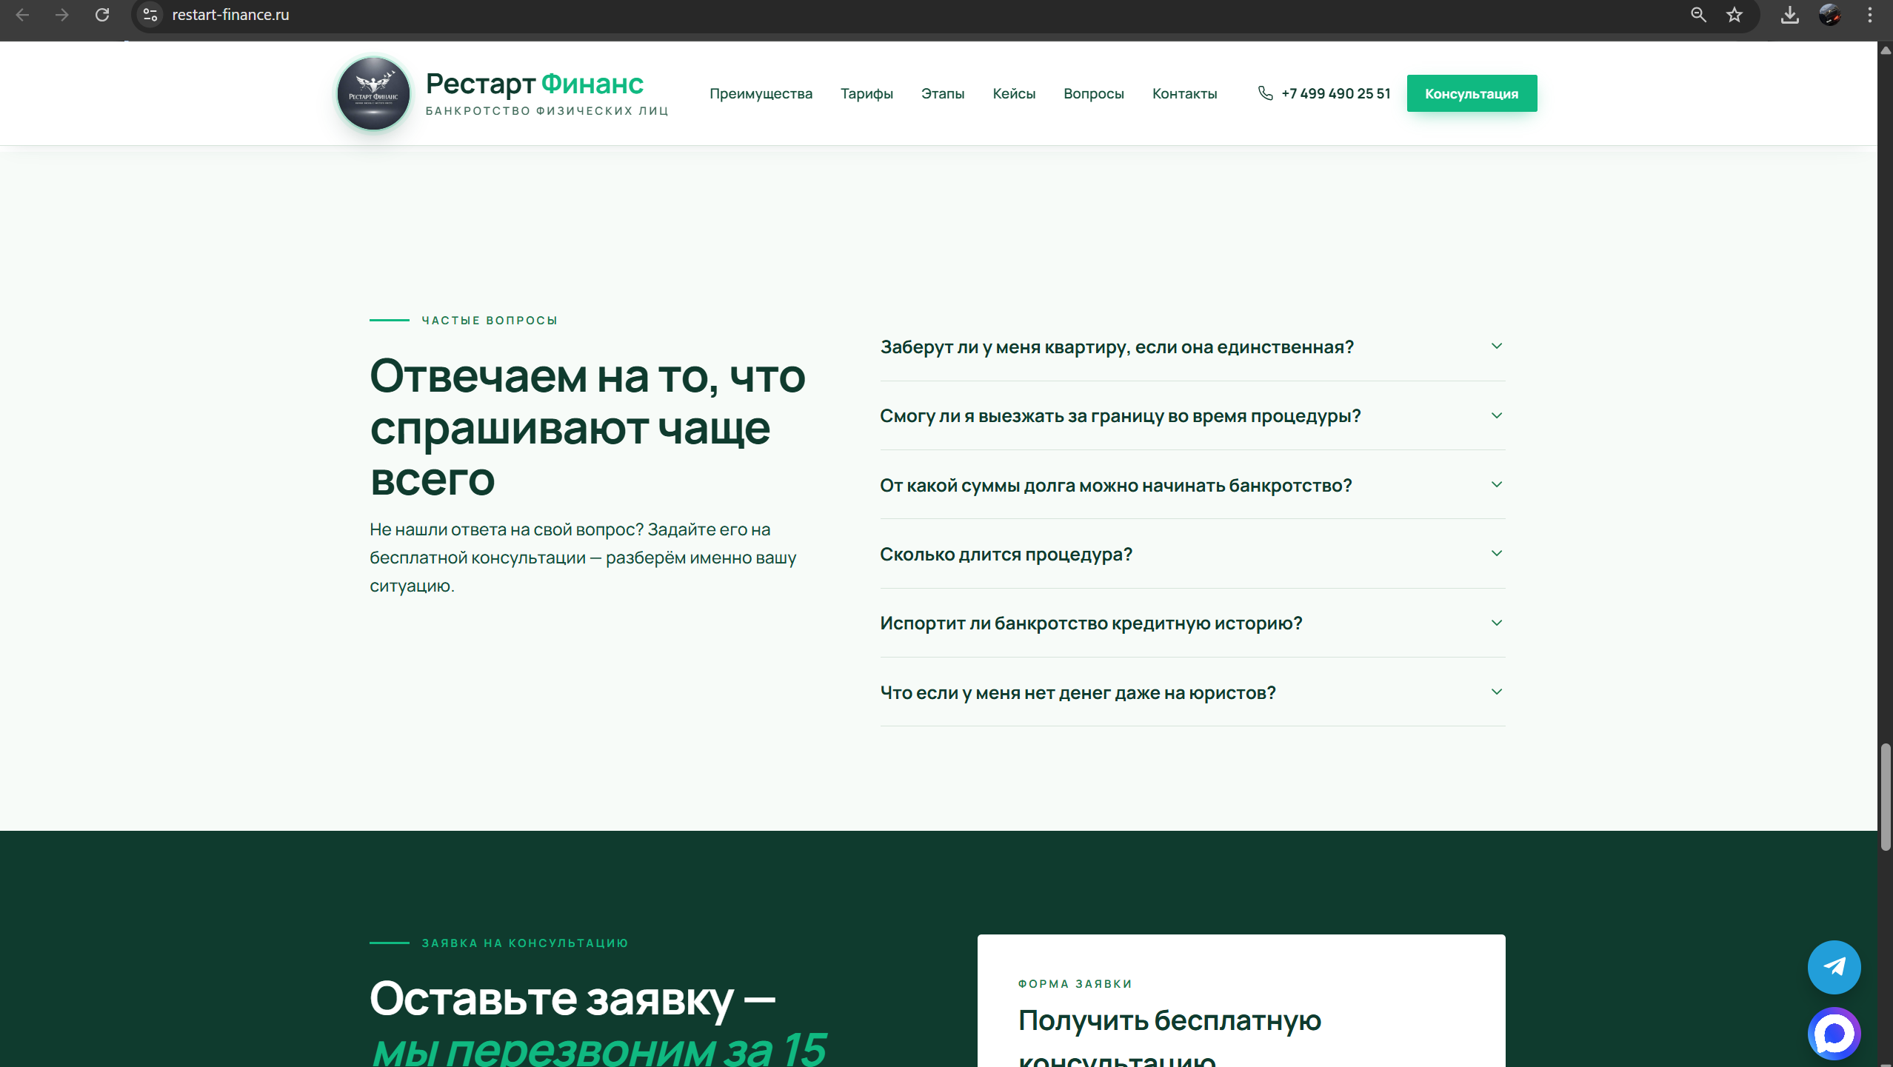Bookmark the page with the star icon
Viewport: 1893px width, 1067px height.
pos(1735,14)
